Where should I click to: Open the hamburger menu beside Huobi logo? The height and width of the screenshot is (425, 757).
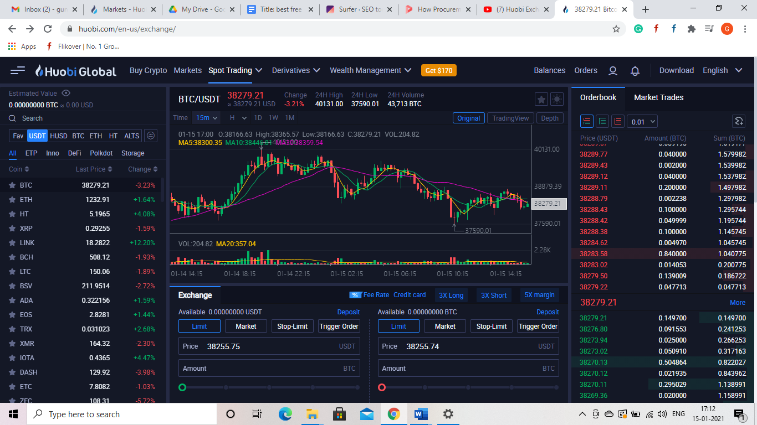18,70
